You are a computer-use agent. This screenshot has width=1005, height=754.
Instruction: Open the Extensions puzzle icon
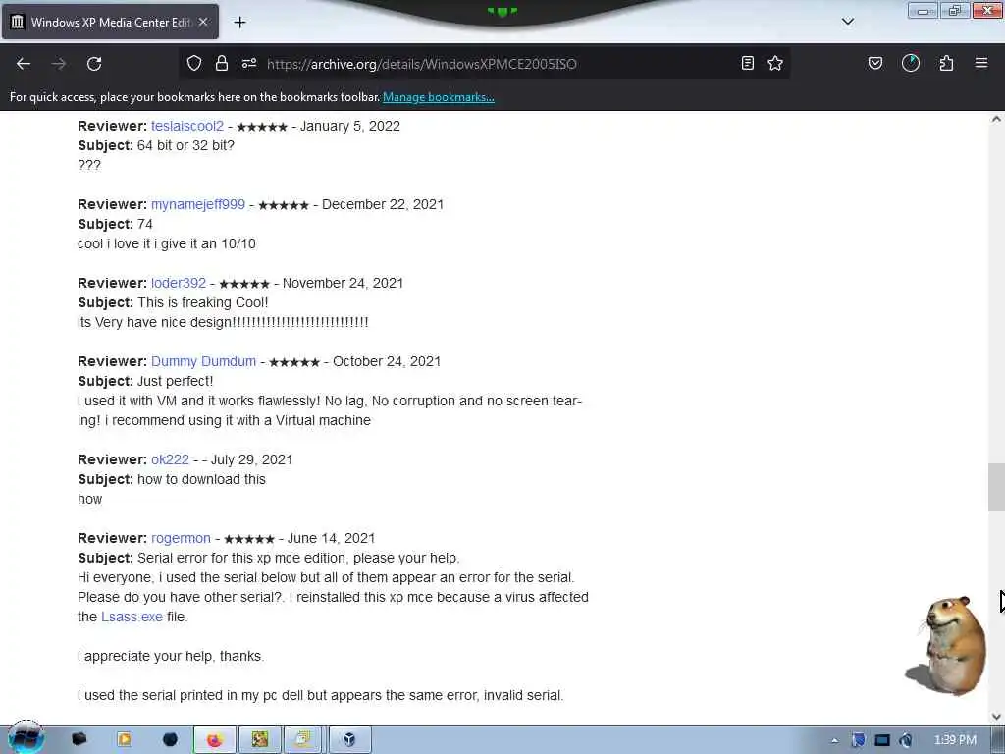(946, 63)
